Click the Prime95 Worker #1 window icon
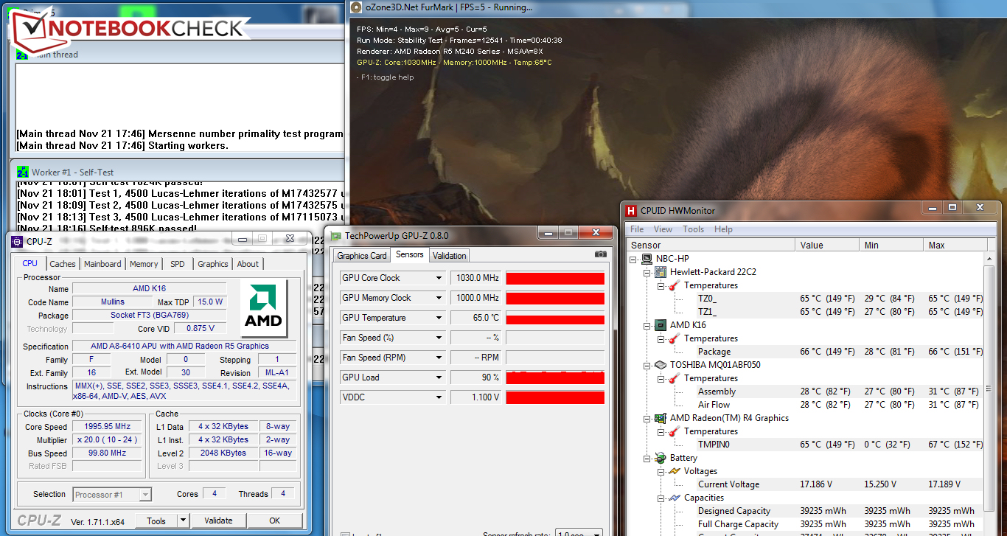Viewport: 1007px width, 536px height. point(22,172)
